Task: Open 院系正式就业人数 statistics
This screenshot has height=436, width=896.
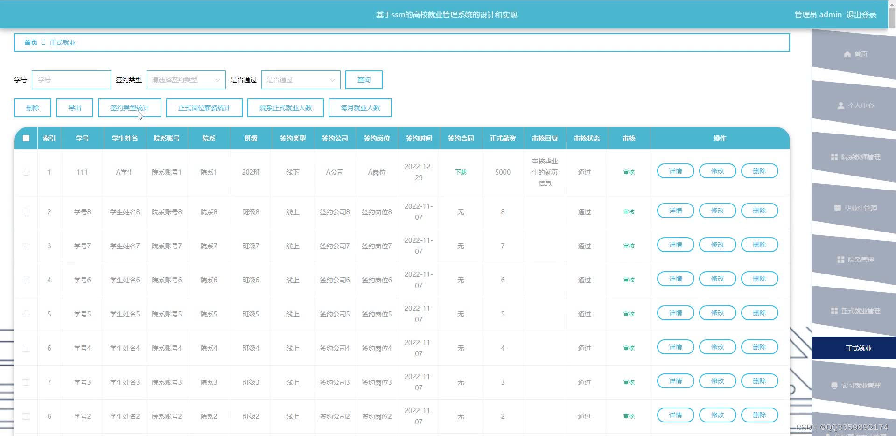Action: click(286, 108)
